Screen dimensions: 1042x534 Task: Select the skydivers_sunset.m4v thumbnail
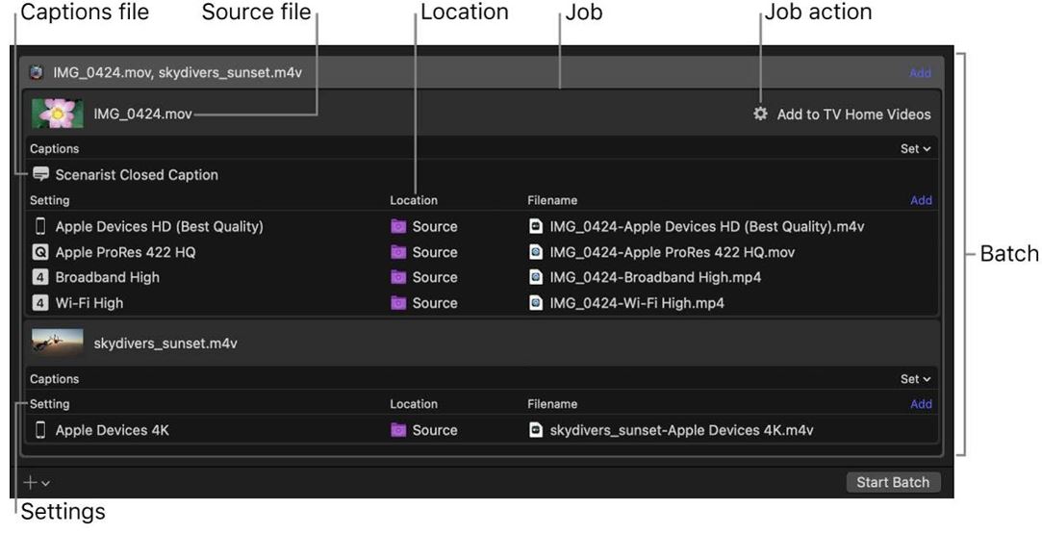coord(58,343)
